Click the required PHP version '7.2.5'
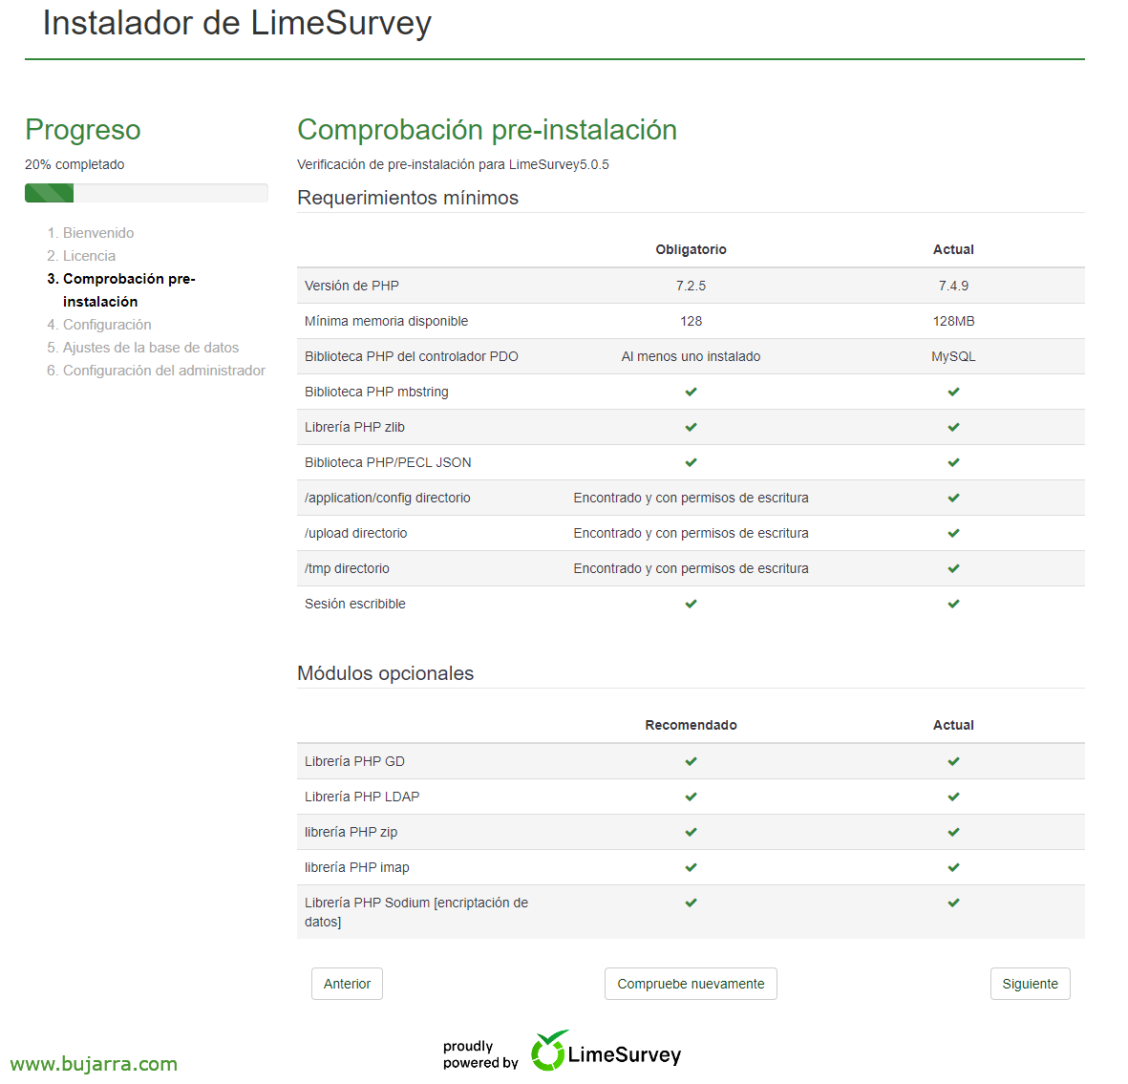The height and width of the screenshot is (1084, 1128). [691, 286]
